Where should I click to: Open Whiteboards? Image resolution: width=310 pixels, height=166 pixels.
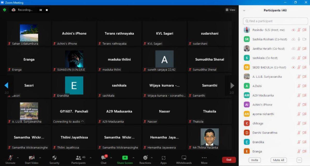184,159
